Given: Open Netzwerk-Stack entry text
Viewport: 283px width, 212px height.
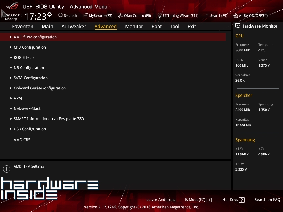Looking at the screenshot, I should click(27, 108).
